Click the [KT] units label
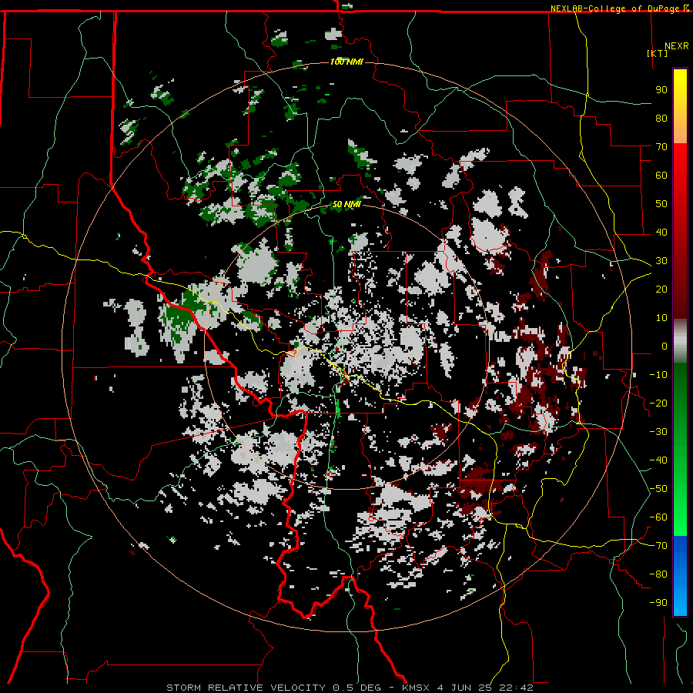This screenshot has width=693, height=693. [x=657, y=53]
